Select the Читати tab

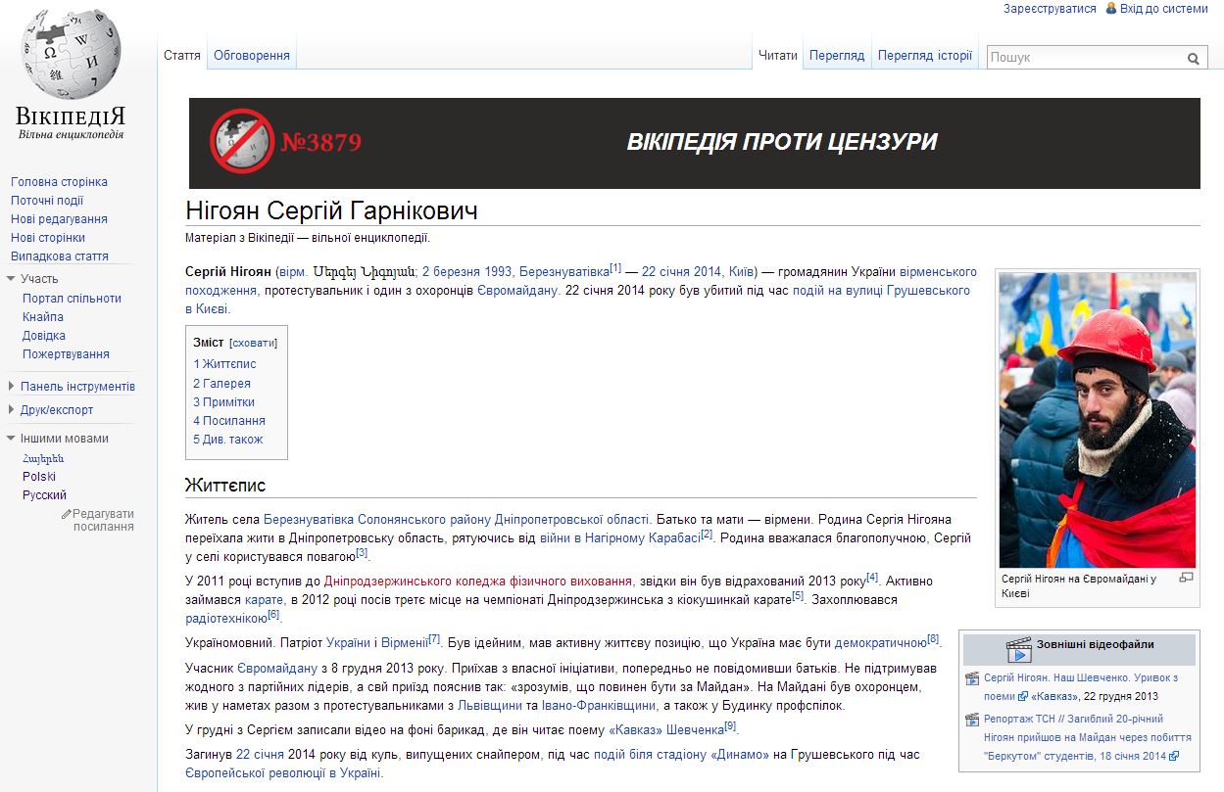[778, 56]
